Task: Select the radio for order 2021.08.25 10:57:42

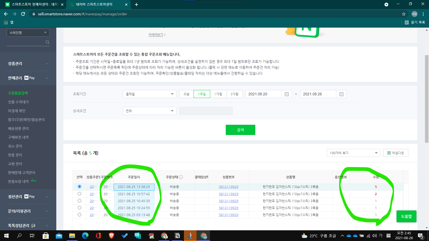Action: pyautogui.click(x=79, y=194)
